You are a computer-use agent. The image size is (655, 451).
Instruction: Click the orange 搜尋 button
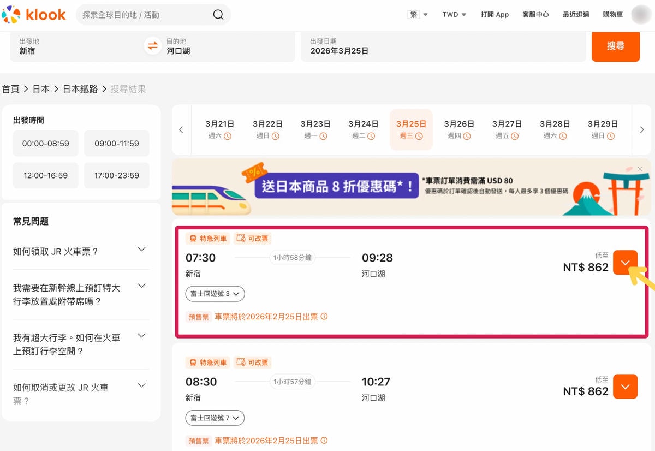click(616, 46)
